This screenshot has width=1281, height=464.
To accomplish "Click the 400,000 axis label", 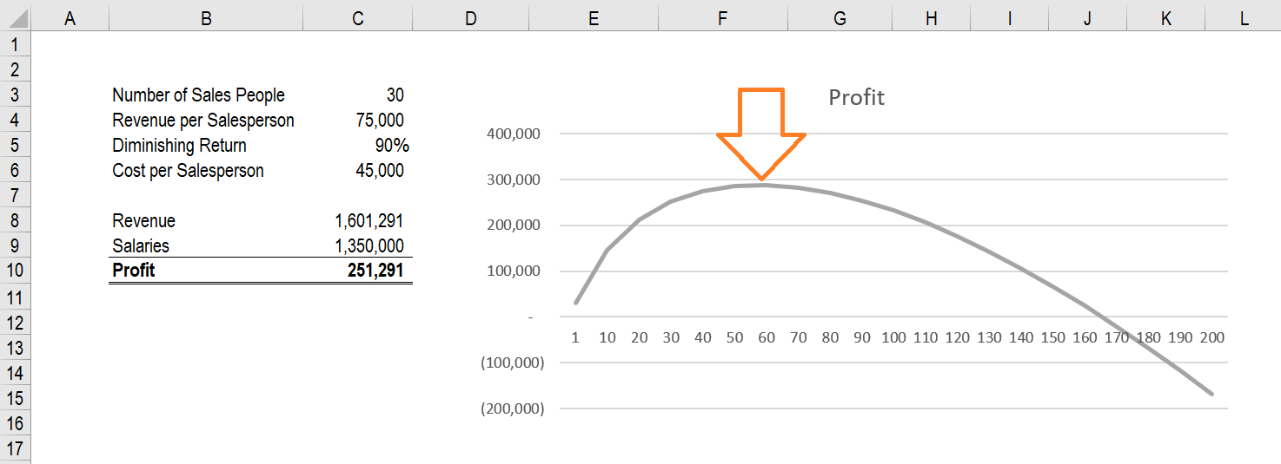I will [x=512, y=134].
